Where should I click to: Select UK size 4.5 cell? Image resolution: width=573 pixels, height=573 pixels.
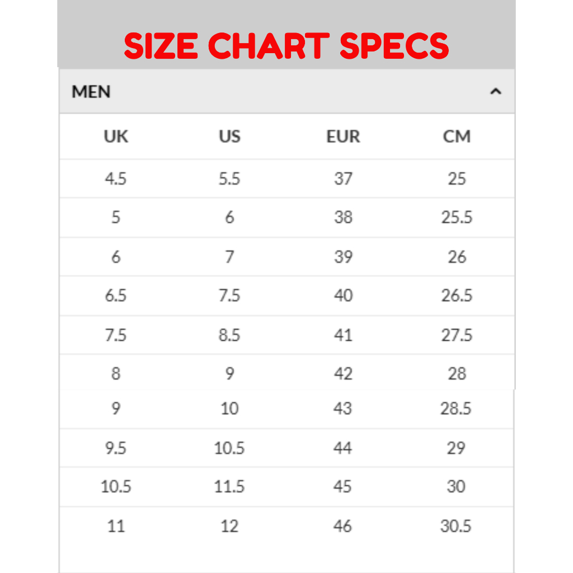[x=116, y=179]
